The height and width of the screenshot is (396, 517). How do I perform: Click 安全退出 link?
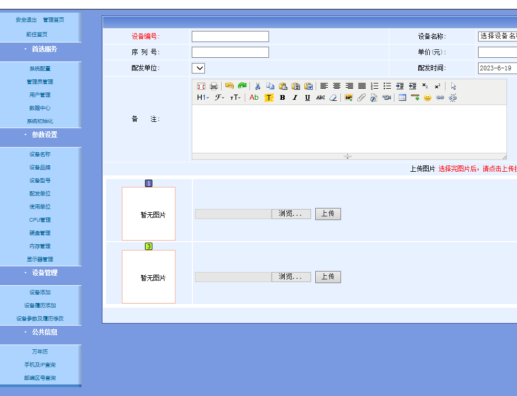point(26,20)
